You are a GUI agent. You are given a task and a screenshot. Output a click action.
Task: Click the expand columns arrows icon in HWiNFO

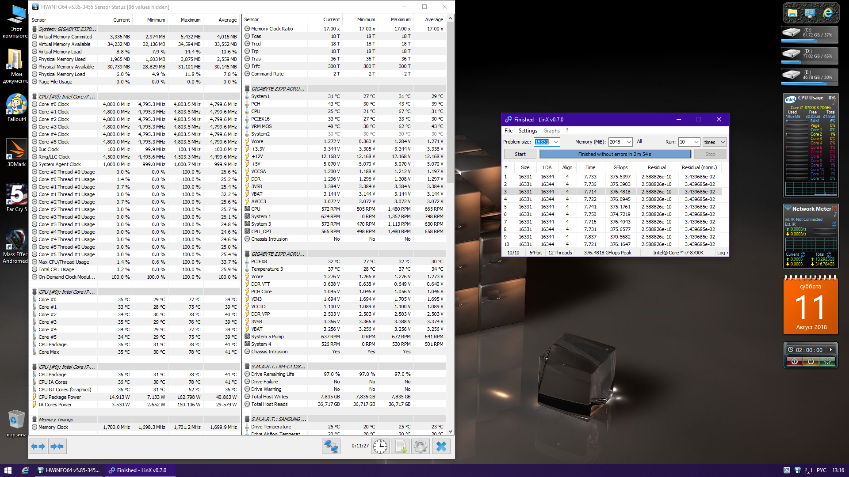(x=38, y=447)
